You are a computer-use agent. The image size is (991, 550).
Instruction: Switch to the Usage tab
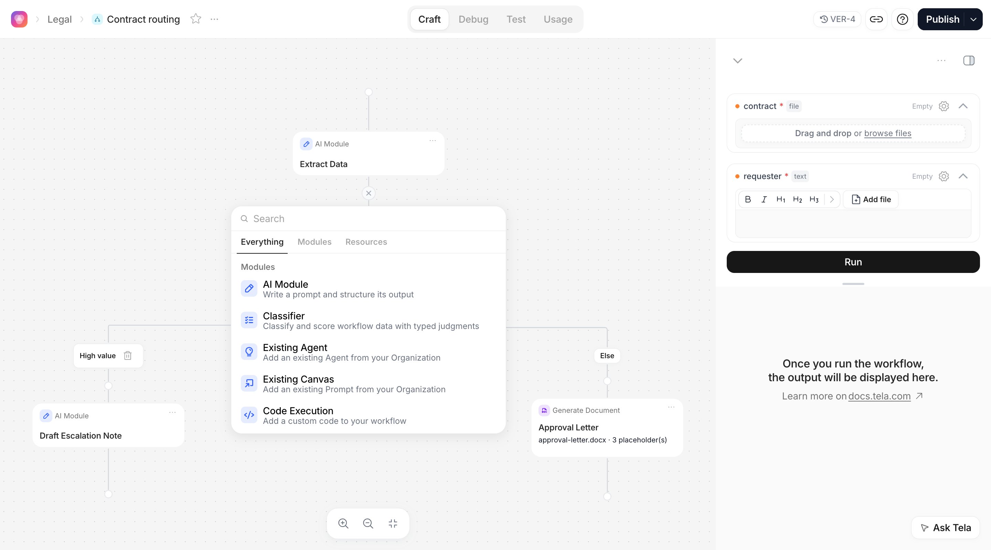[558, 19]
